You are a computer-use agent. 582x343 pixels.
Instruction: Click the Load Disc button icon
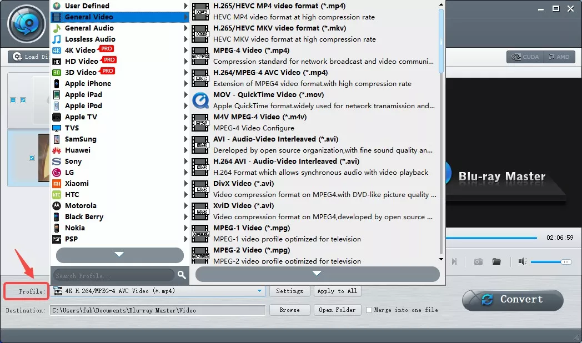pos(17,57)
